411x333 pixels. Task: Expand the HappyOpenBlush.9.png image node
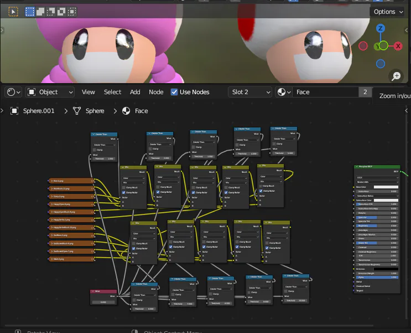(52, 212)
